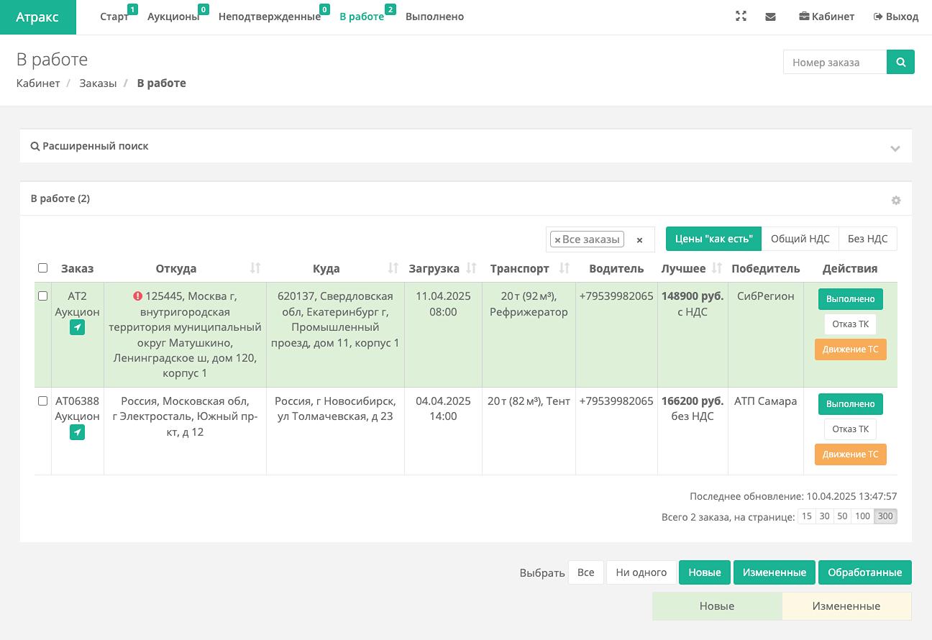The height and width of the screenshot is (640, 932).
Task: Check the box for order AT06388
Action: (42, 401)
